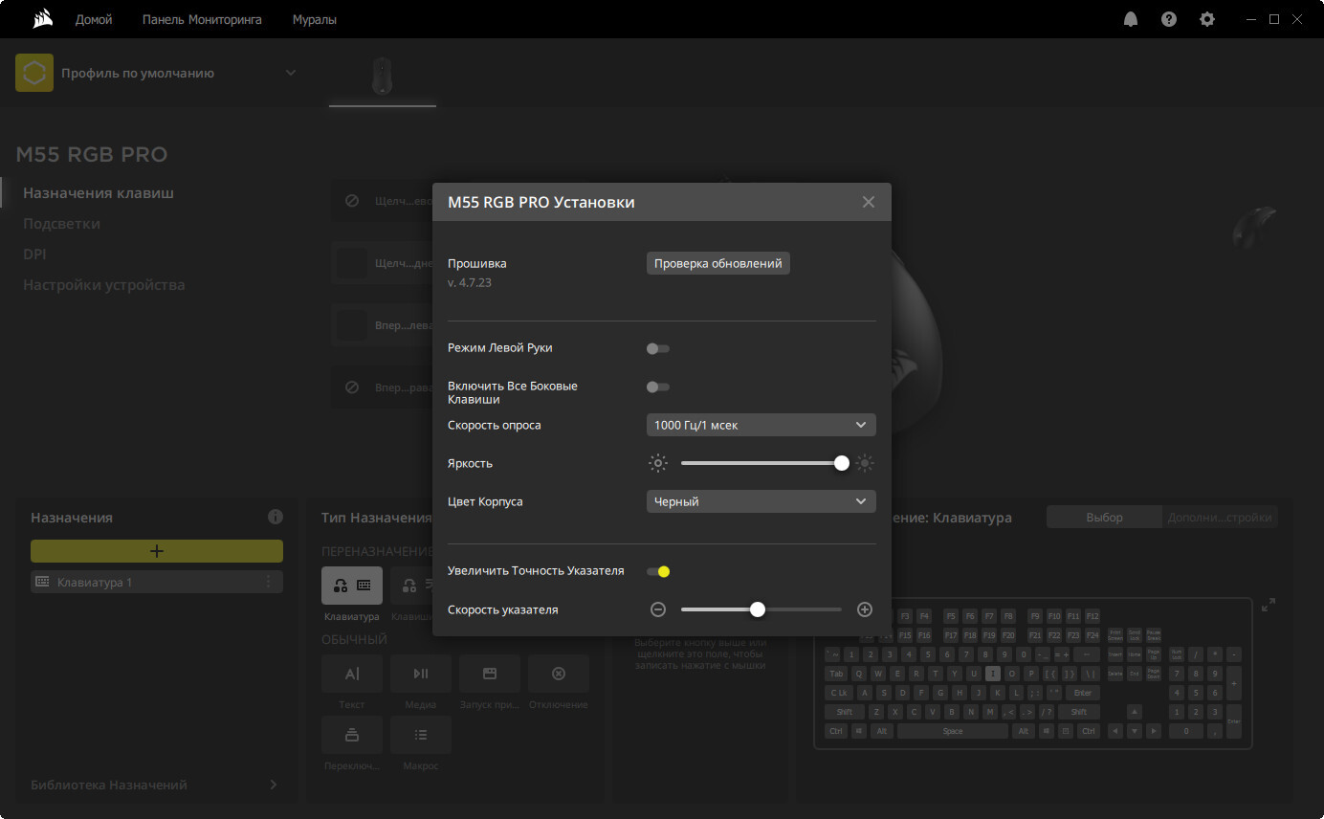Select the Отключение assignment type
Screen dimensions: 1324x819
(559, 674)
